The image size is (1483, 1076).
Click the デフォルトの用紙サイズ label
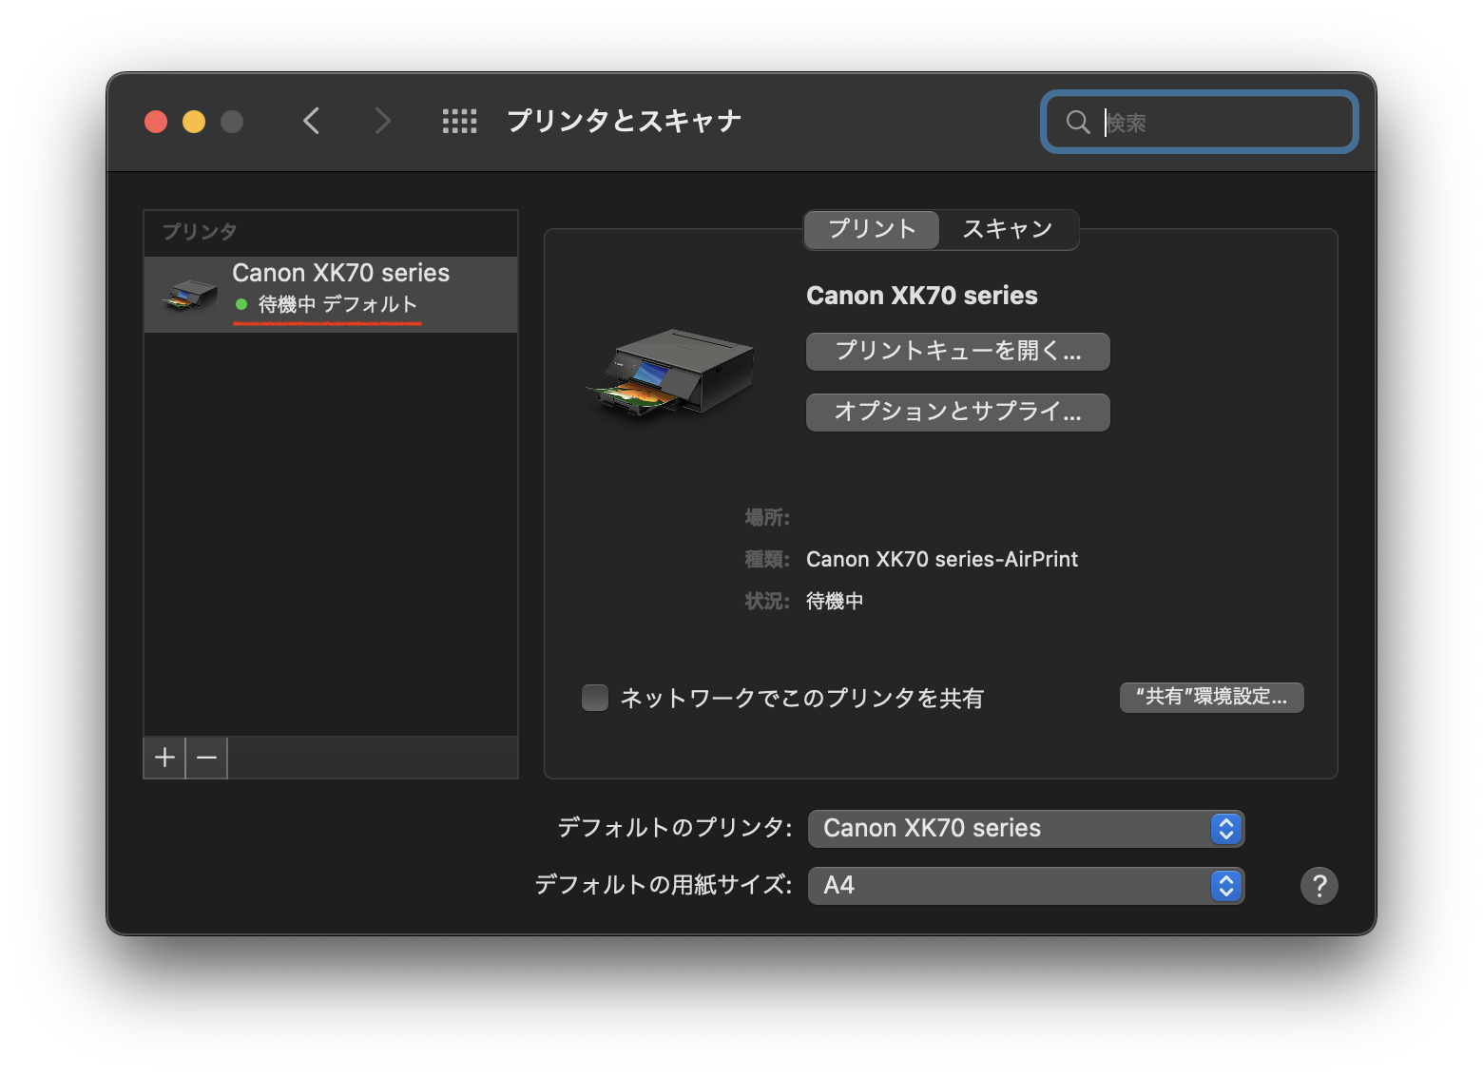[664, 885]
